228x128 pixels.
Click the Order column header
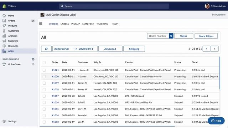click(55, 63)
